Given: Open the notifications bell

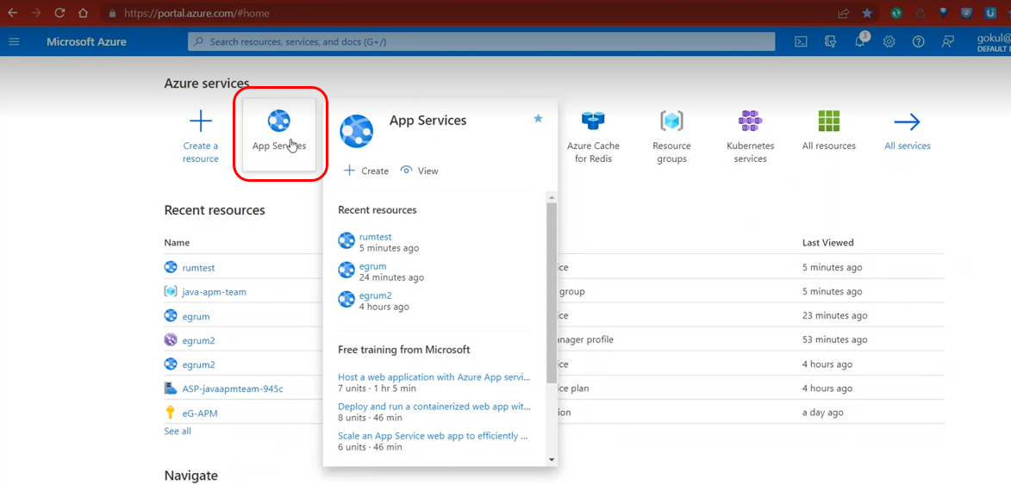Looking at the screenshot, I should pos(859,42).
